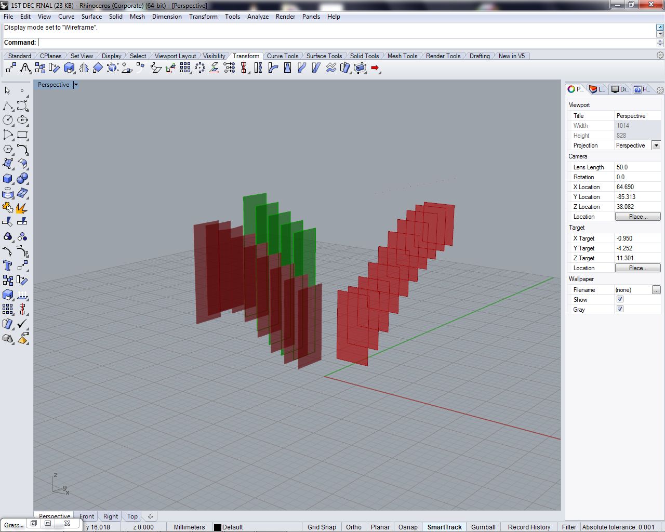665x532 pixels.
Task: Click the Place button for camera Location
Action: coord(637,217)
